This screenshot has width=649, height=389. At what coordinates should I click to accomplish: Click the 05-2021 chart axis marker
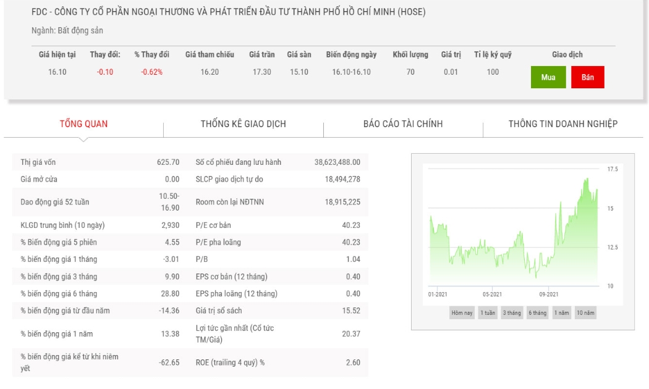coord(492,295)
